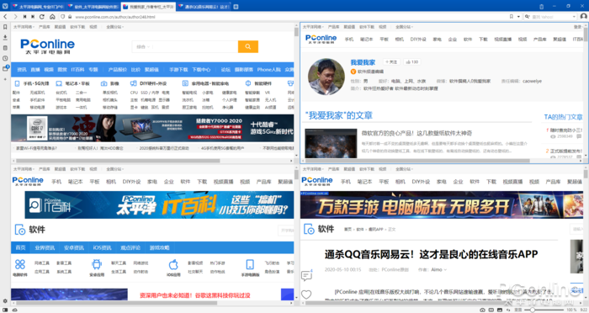Open a new tab with plus button

click(236, 7)
